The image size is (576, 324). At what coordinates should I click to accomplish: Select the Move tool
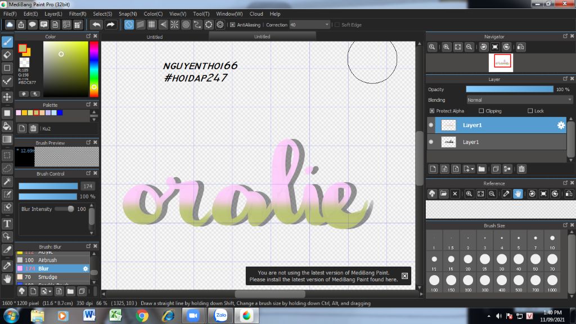[x=7, y=97]
